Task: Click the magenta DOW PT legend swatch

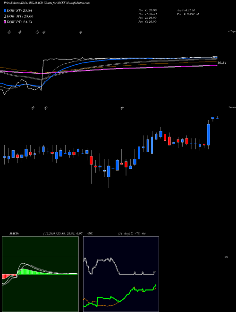Action: (x=5, y=22)
